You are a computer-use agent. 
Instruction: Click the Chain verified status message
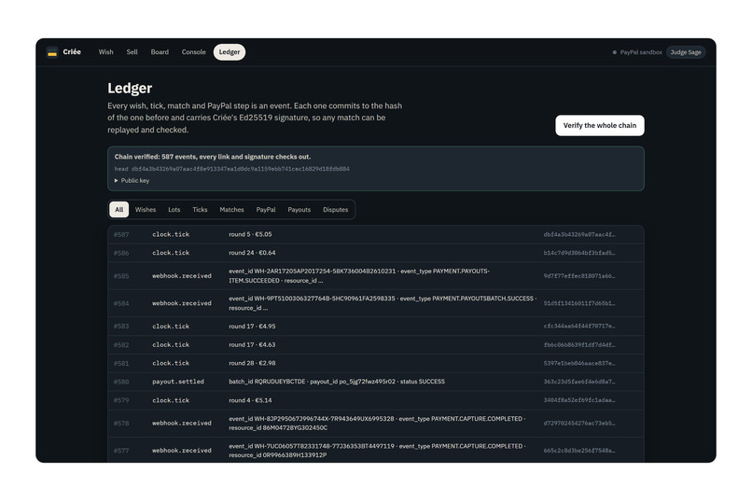pyautogui.click(x=213, y=157)
